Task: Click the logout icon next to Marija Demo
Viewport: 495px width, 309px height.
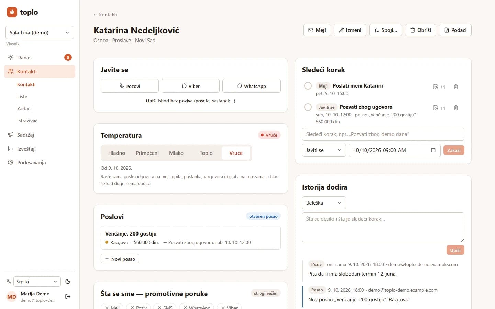Action: pos(68,296)
